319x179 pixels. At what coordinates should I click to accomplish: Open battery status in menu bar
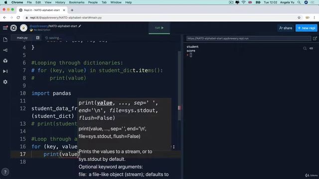pos(258,2)
